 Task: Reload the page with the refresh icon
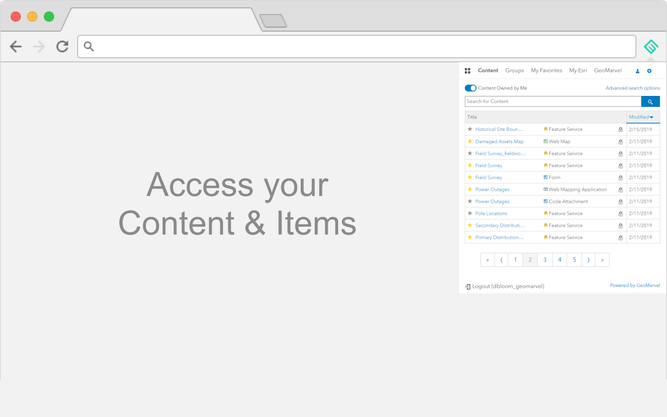63,47
